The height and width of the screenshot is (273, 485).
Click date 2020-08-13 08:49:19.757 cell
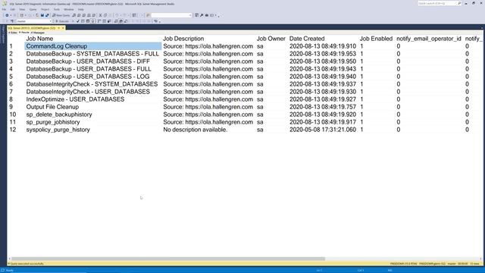click(323, 107)
